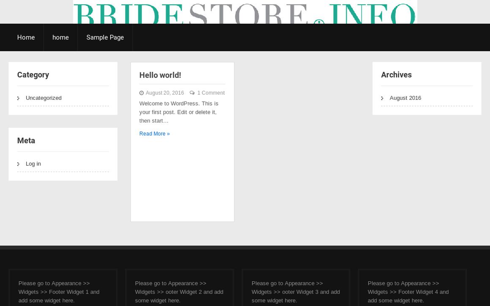Click the Log in link
This screenshot has height=306, width=490.
point(33,164)
